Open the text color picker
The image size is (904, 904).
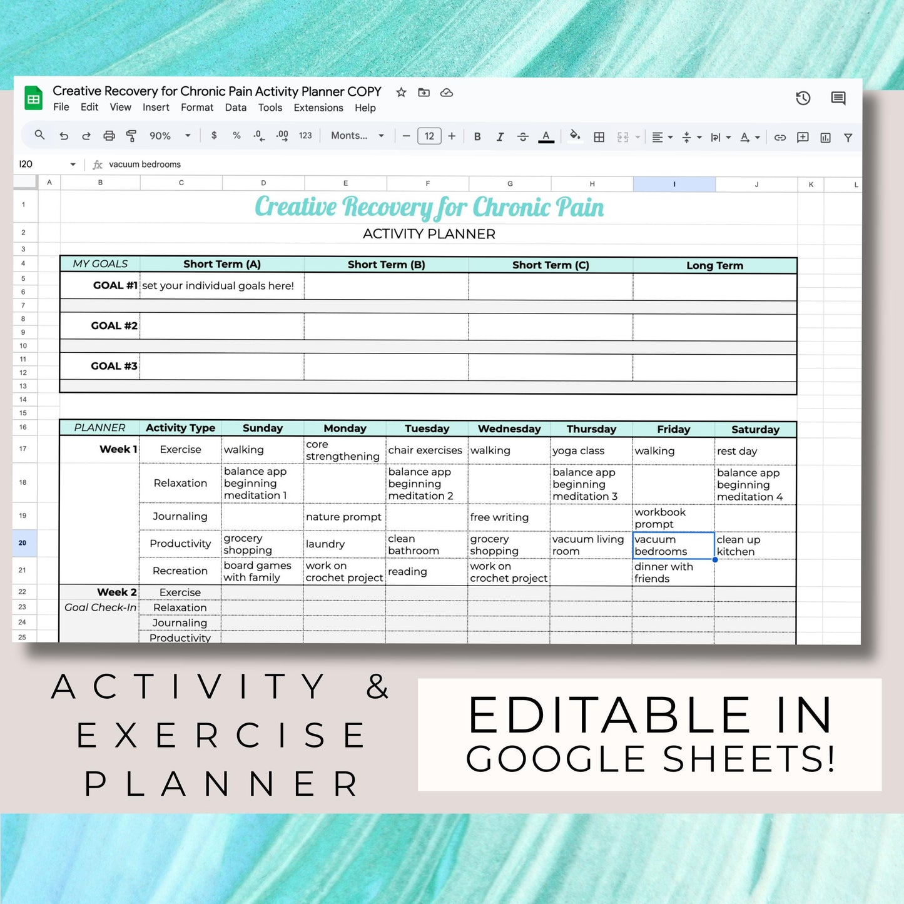(x=546, y=136)
